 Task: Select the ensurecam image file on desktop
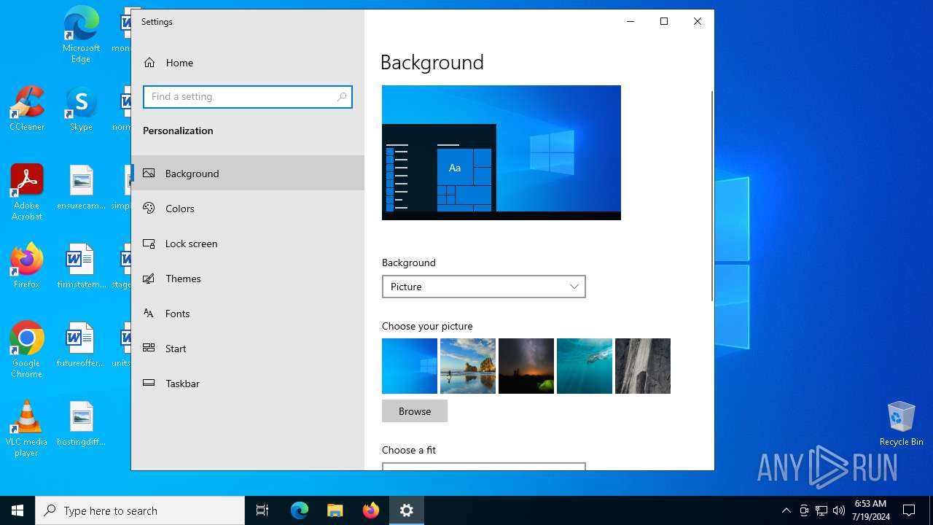(x=81, y=187)
